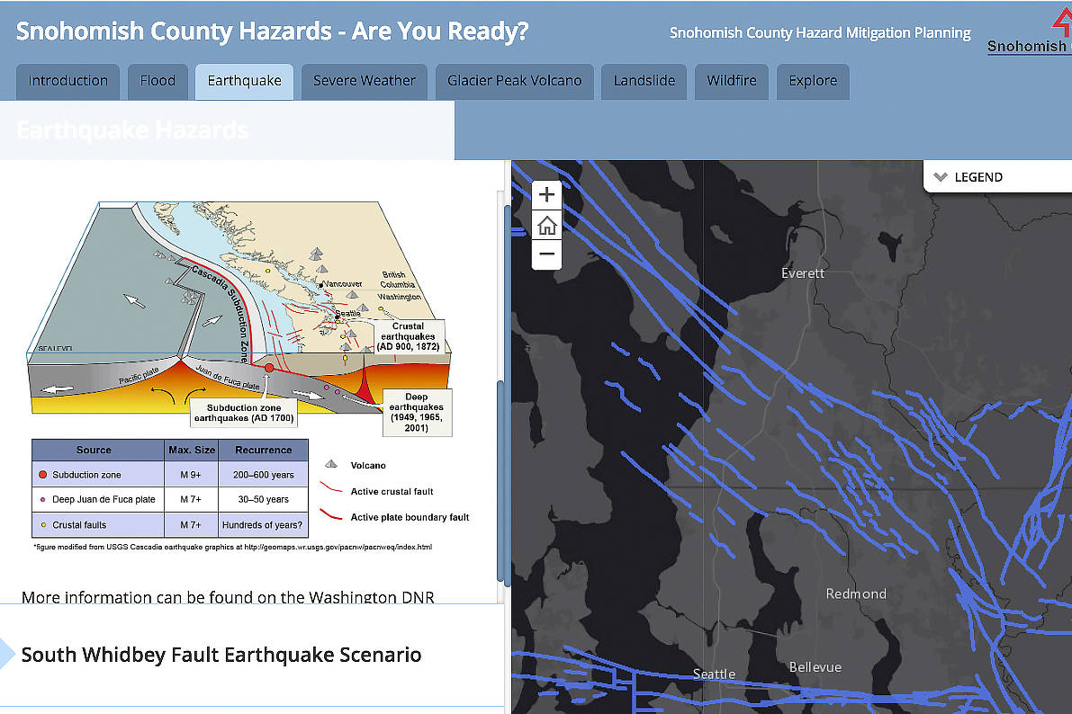
Task: Zoom out on the map
Action: pos(546,254)
